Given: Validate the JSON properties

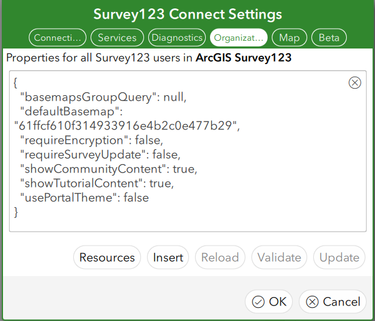Looking at the screenshot, I should 279,258.
